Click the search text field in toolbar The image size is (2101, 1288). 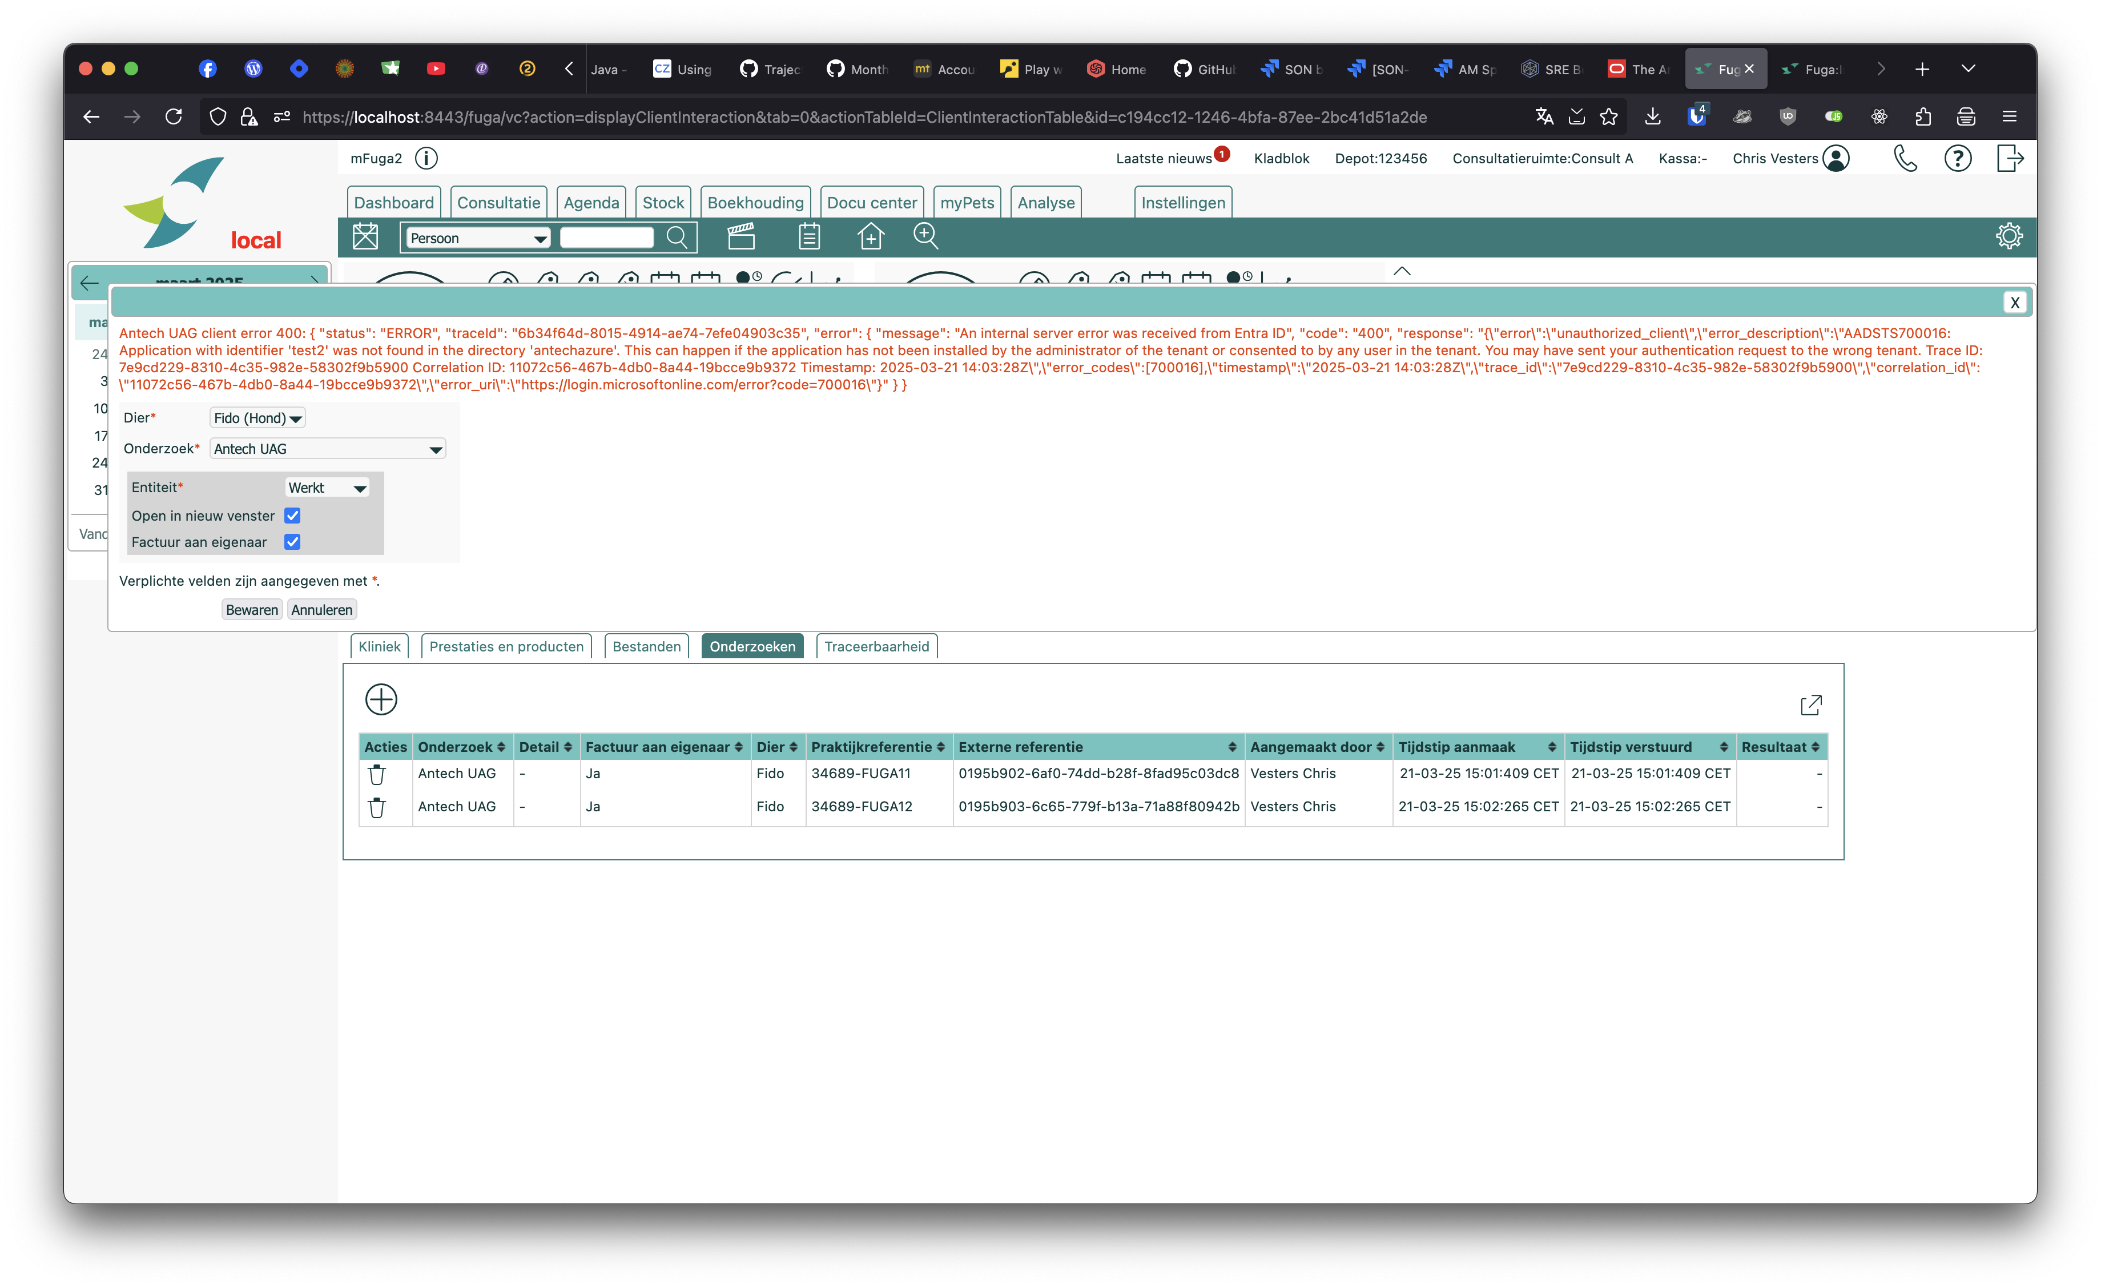pos(606,238)
